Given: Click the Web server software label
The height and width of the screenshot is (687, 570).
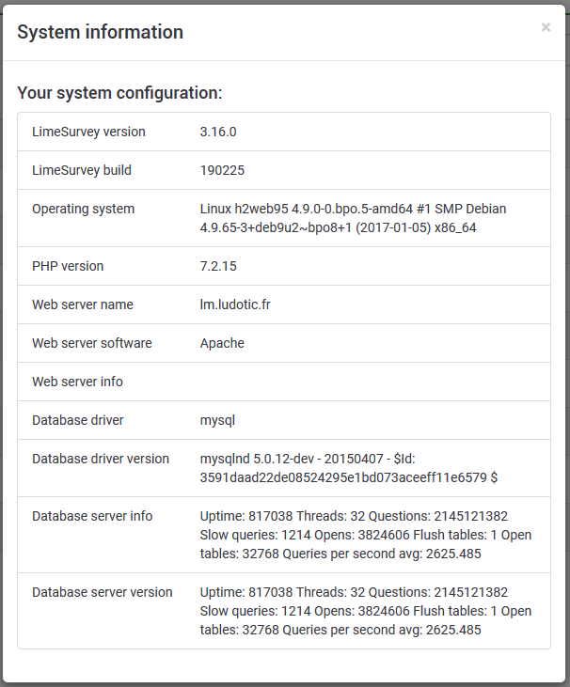Looking at the screenshot, I should [92, 343].
